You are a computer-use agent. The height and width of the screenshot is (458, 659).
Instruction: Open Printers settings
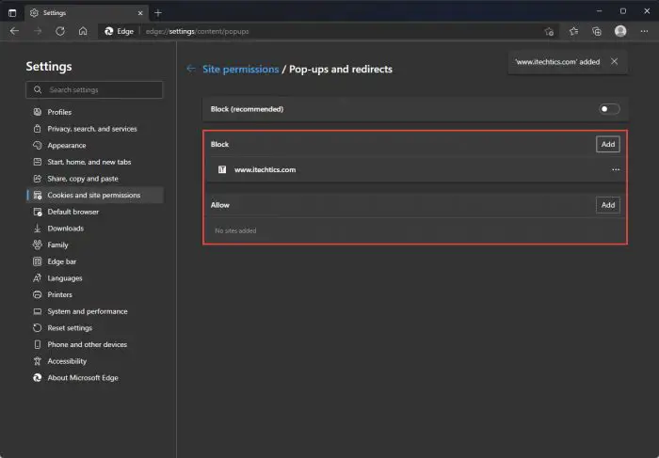click(94, 294)
